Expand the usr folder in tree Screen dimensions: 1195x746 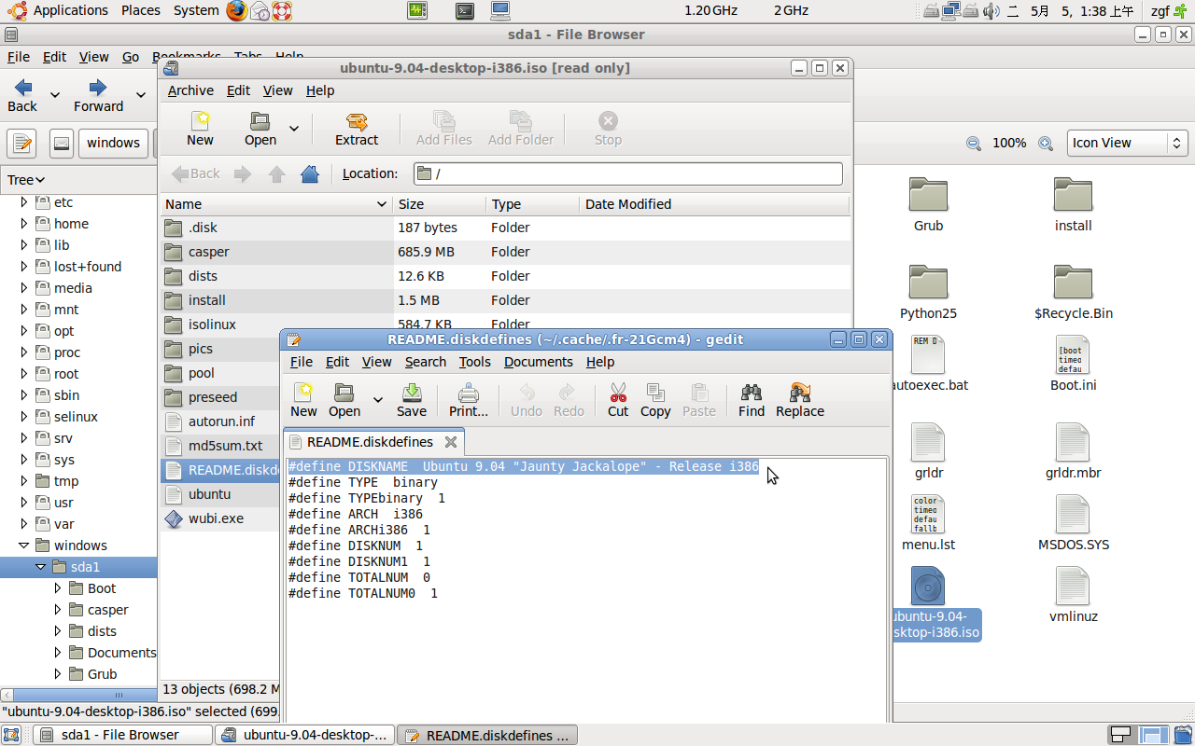click(x=23, y=503)
